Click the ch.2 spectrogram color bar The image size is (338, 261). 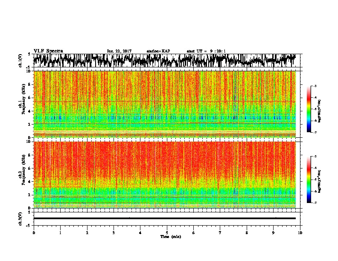coord(309,180)
